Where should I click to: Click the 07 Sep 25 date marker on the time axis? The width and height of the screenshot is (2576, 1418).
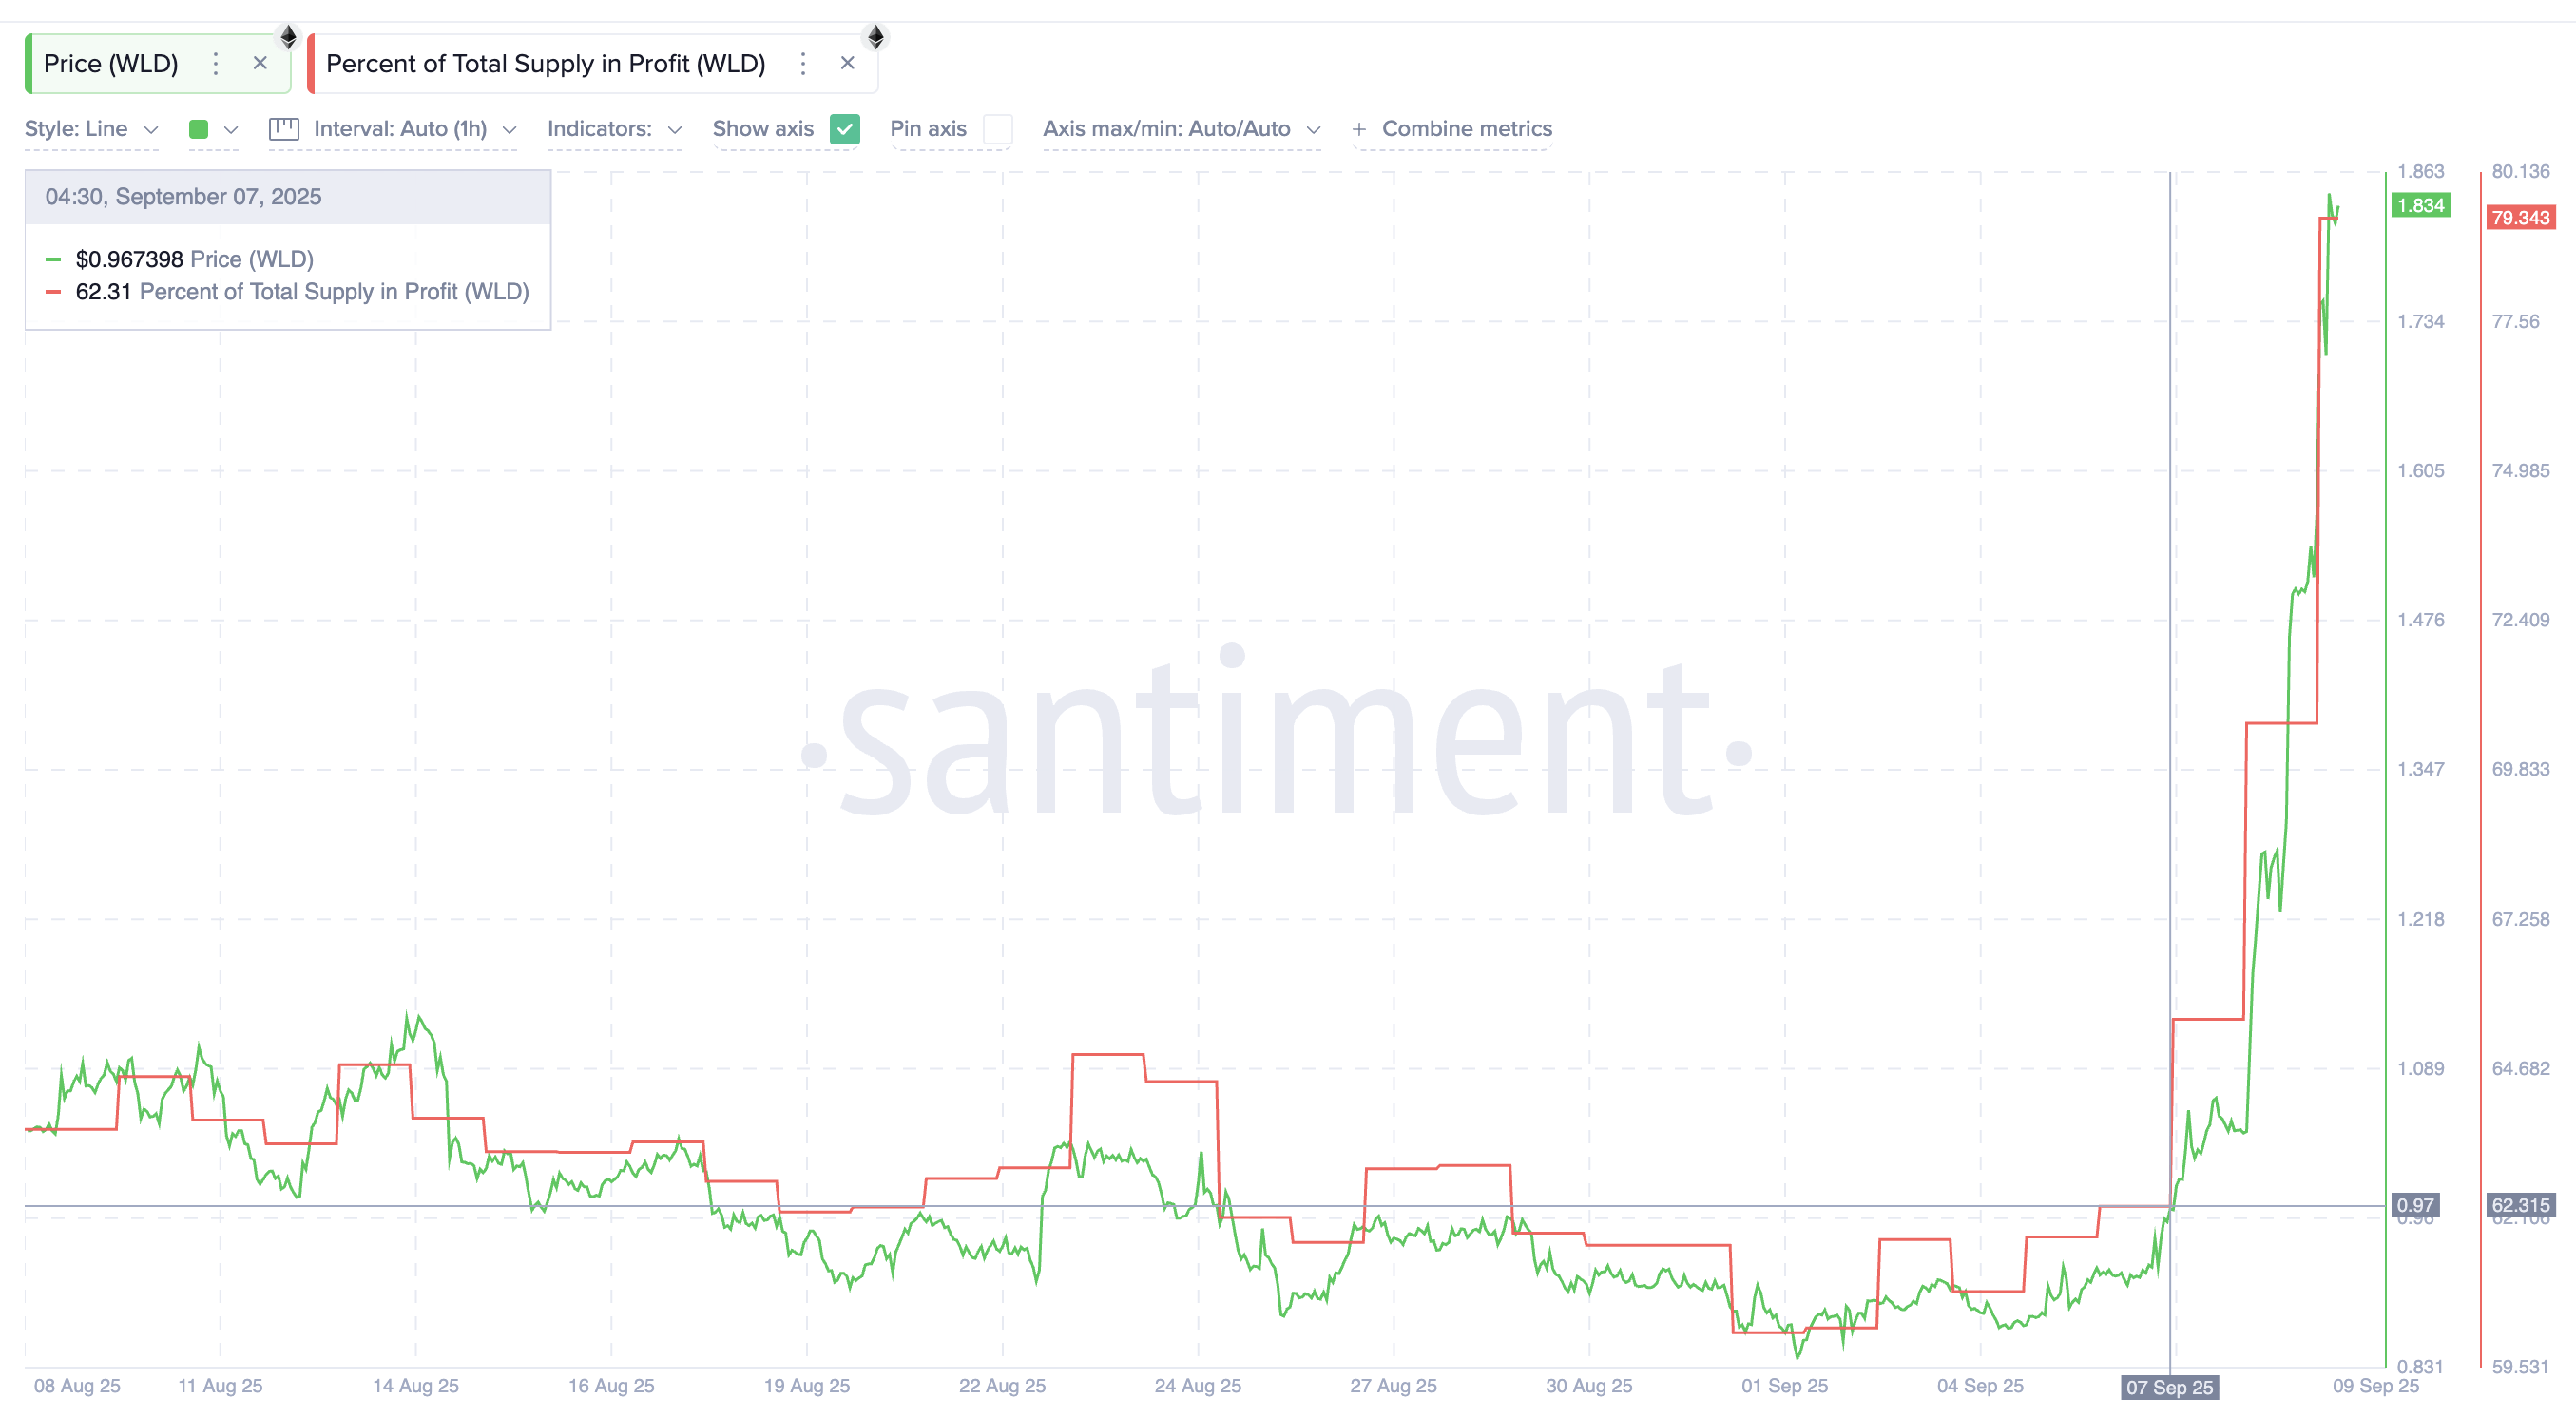coord(2168,1386)
